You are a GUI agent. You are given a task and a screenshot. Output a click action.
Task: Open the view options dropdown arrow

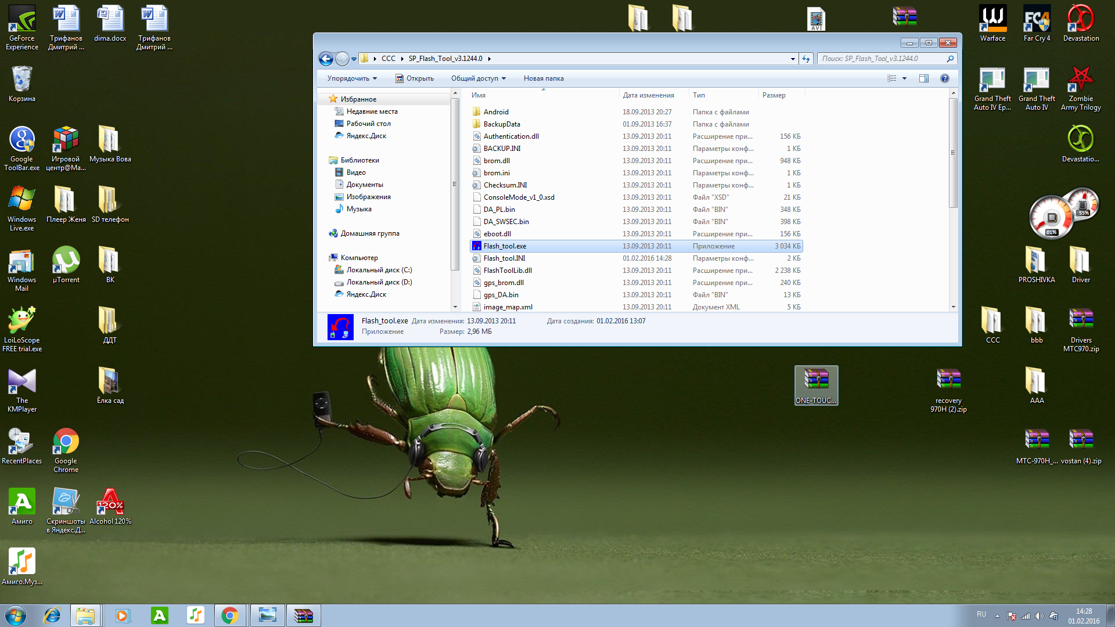point(904,78)
